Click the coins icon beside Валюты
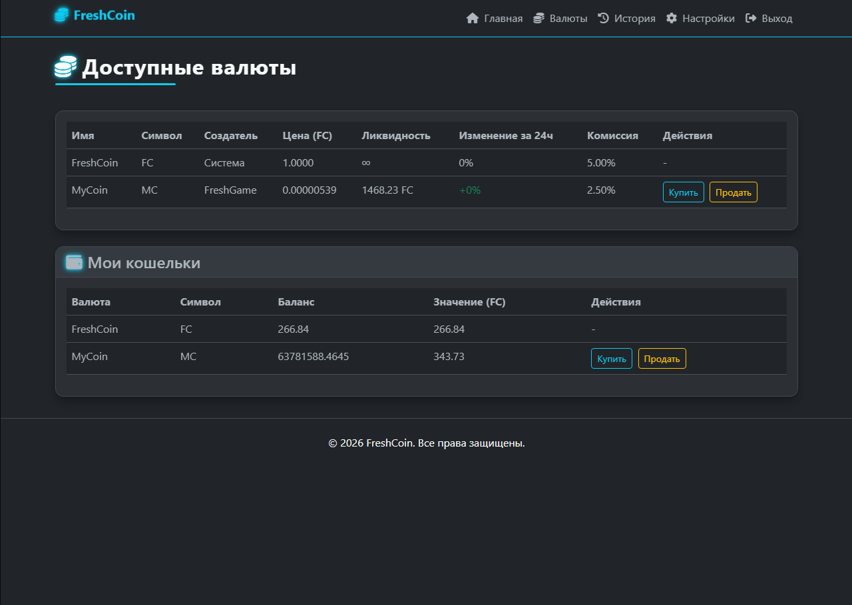 [x=538, y=19]
